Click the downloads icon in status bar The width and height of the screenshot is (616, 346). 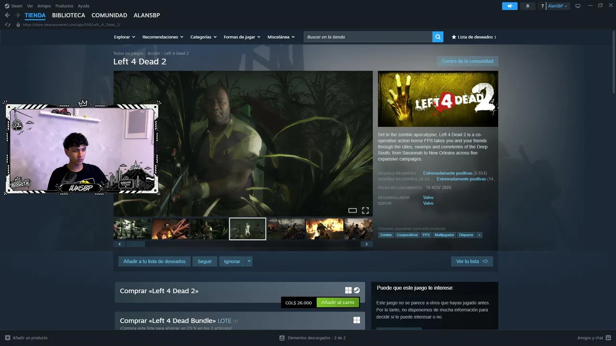click(282, 338)
